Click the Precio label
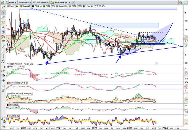 click(x=12, y=6)
